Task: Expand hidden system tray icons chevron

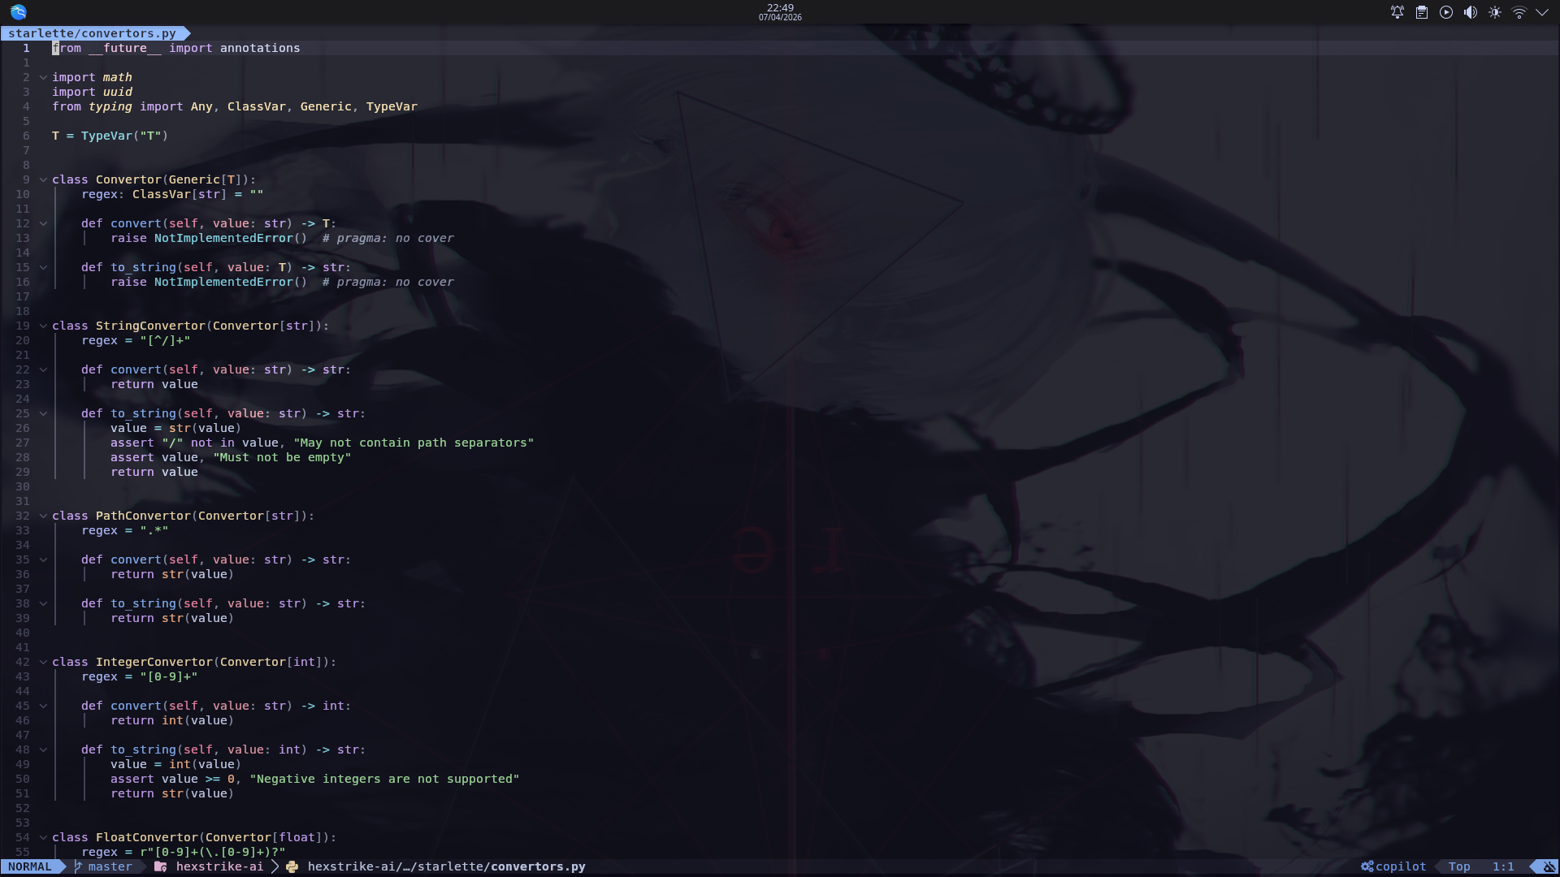Action: [x=1542, y=12]
